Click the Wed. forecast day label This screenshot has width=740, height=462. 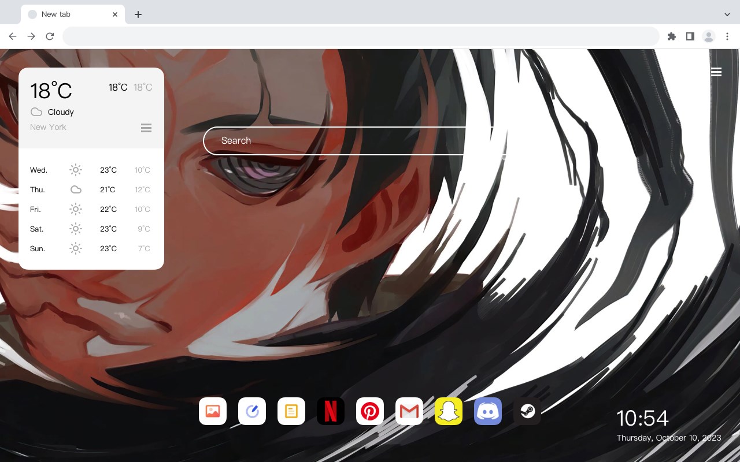point(39,170)
